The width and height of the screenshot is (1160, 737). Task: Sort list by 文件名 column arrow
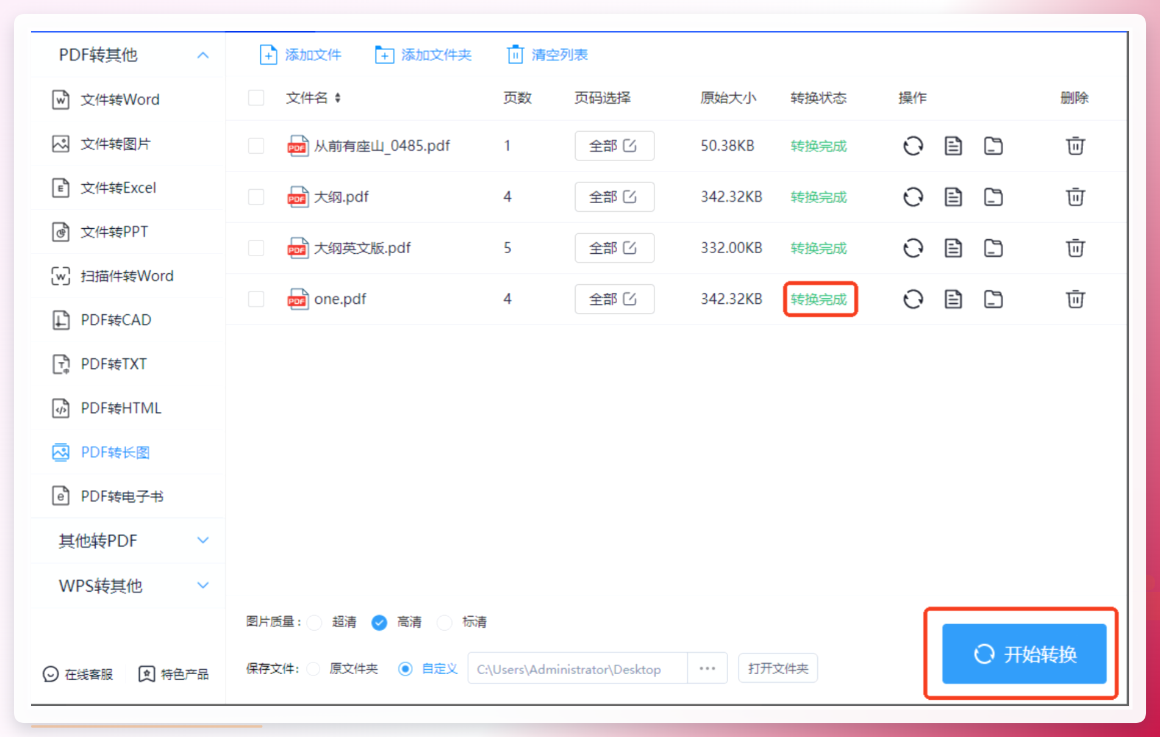click(337, 98)
